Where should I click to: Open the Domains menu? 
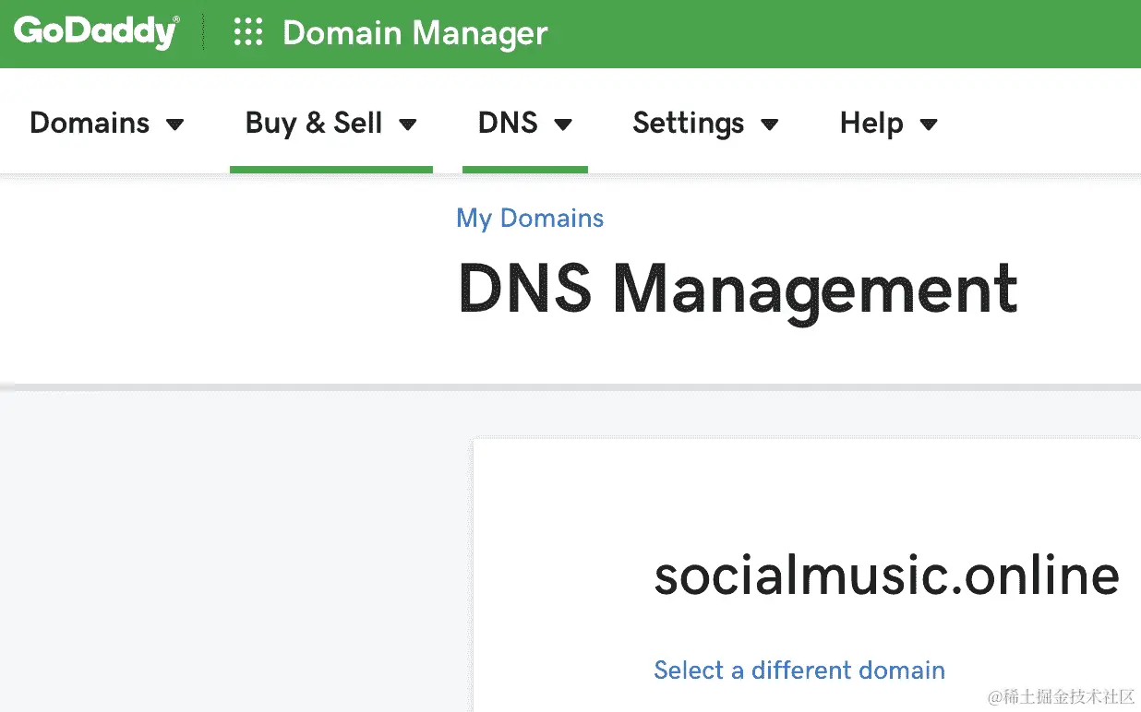pos(107,123)
